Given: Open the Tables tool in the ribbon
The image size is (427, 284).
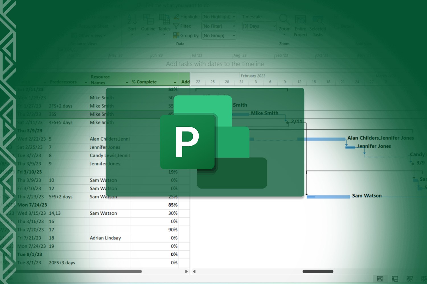Looking at the screenshot, I should (164, 24).
